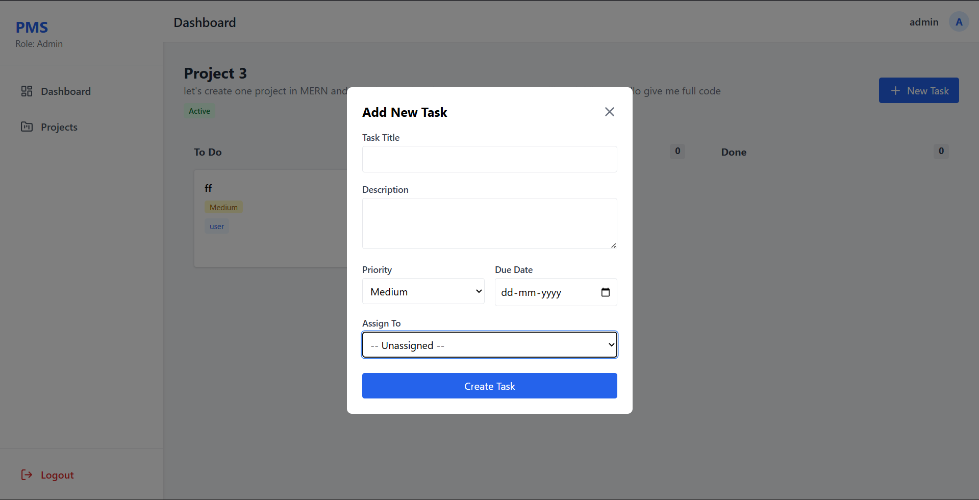Click the Projects folder icon in sidebar

tap(27, 127)
